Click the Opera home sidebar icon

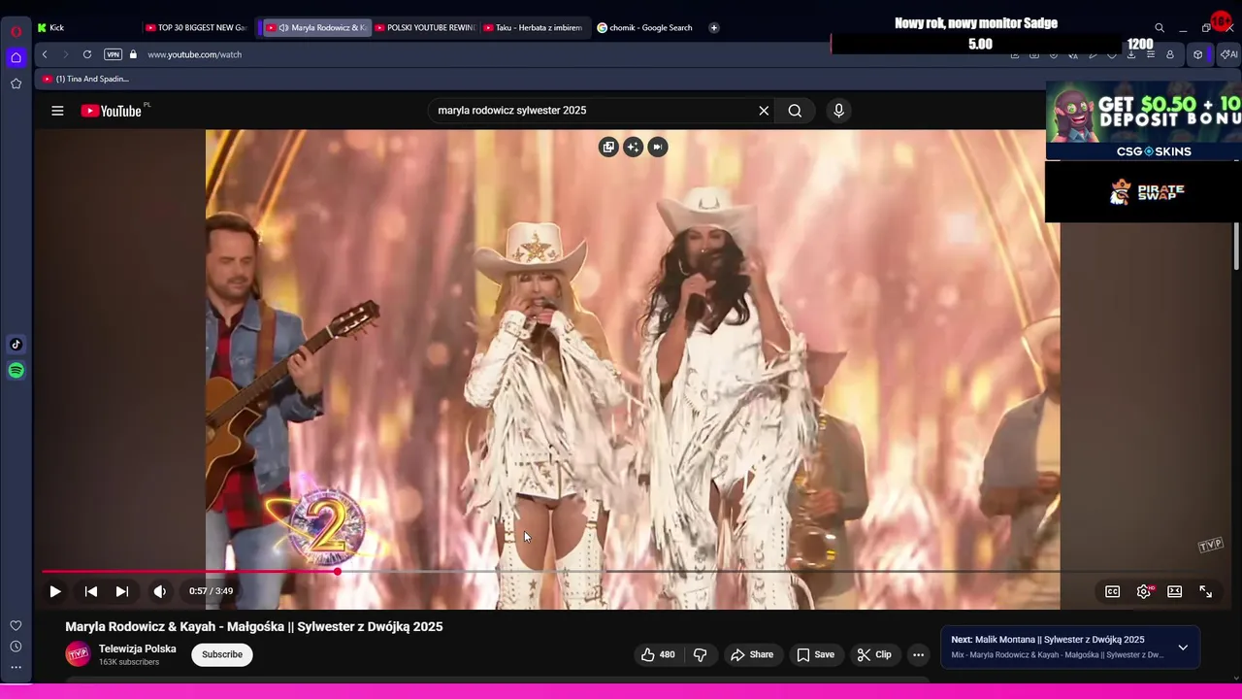(x=16, y=57)
